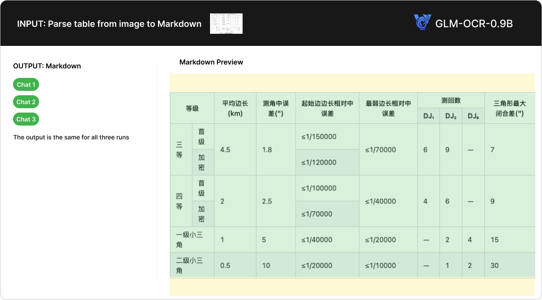Click the 四等 grade cell

[x=180, y=201]
